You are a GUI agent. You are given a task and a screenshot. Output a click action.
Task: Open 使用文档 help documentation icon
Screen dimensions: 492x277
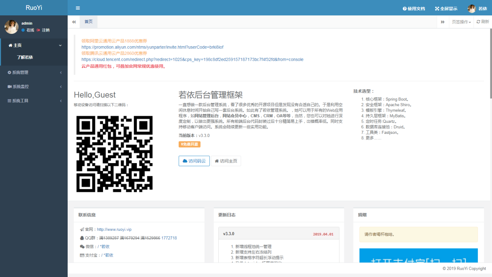(x=404, y=8)
